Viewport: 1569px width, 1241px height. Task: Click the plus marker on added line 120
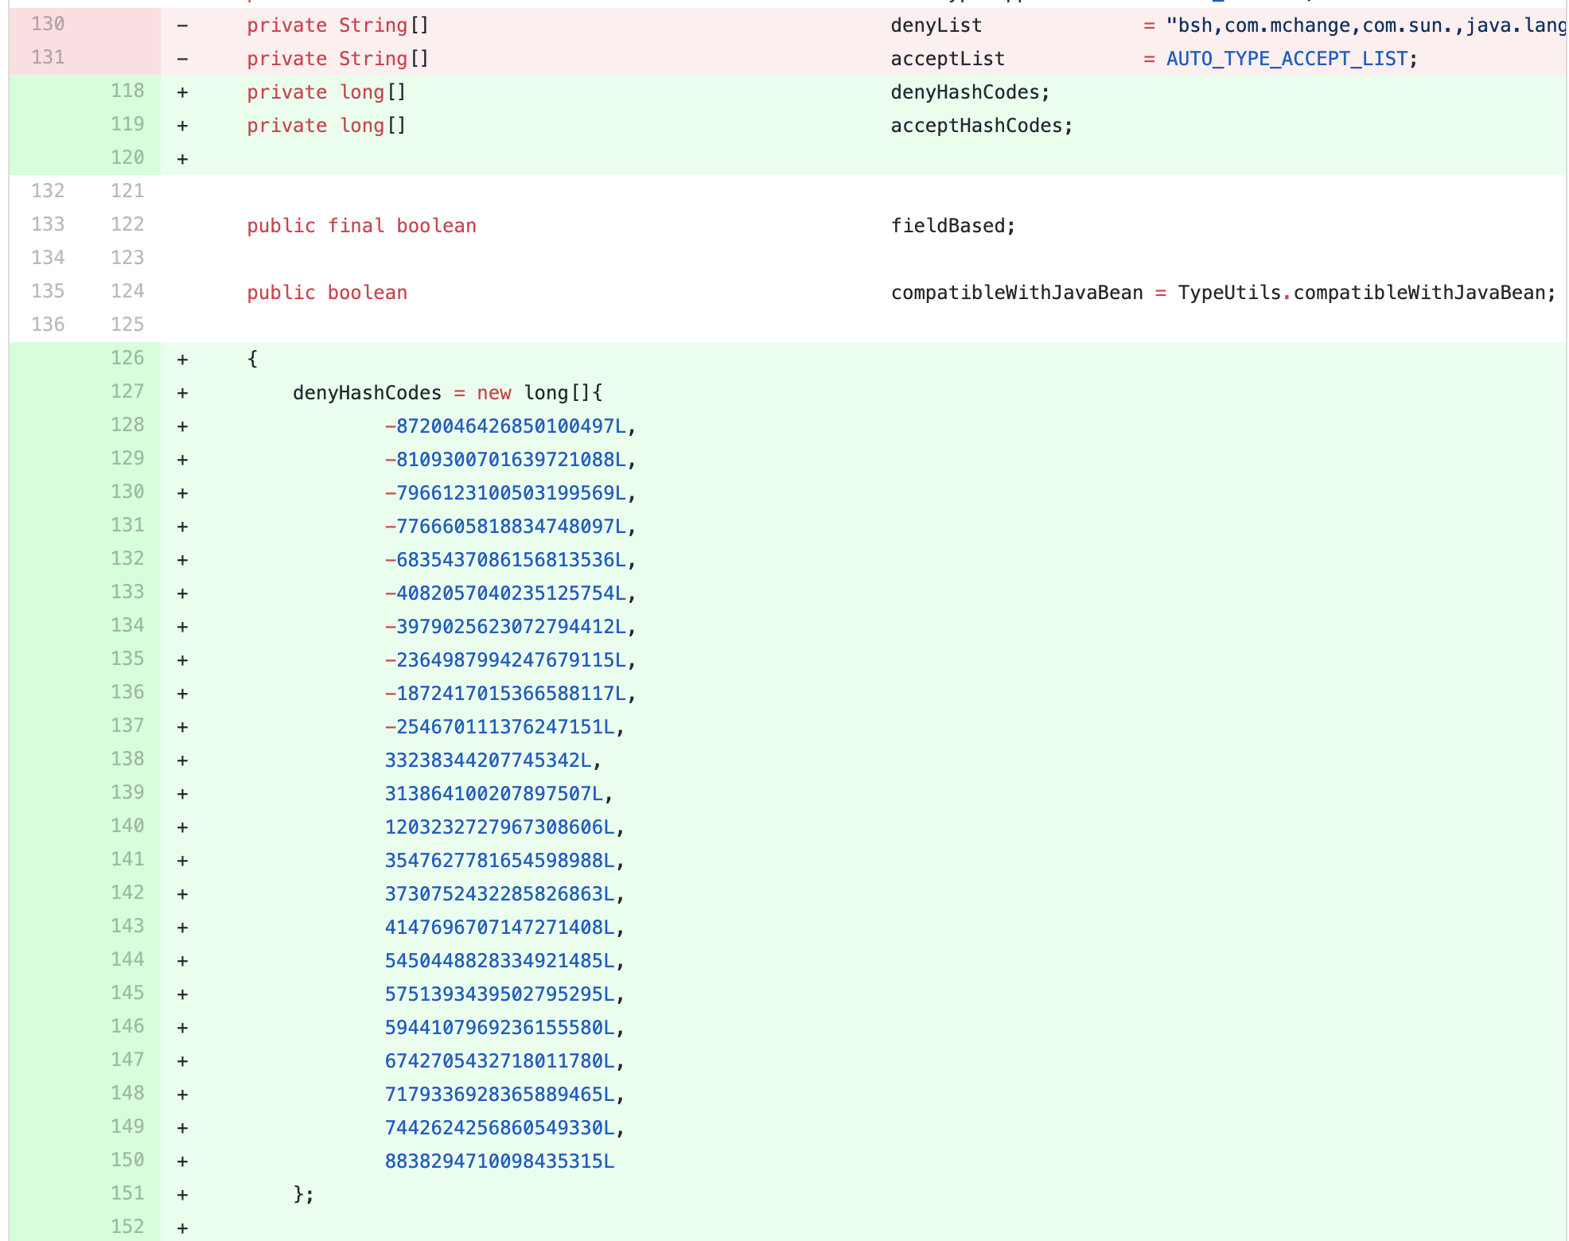[x=182, y=159]
